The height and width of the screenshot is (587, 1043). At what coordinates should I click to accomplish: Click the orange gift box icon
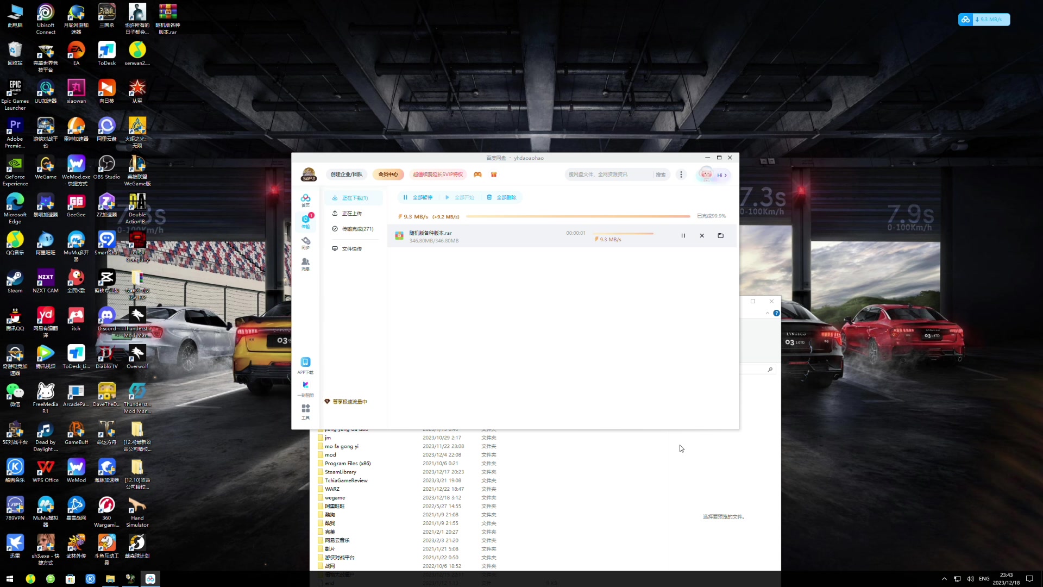tap(494, 174)
